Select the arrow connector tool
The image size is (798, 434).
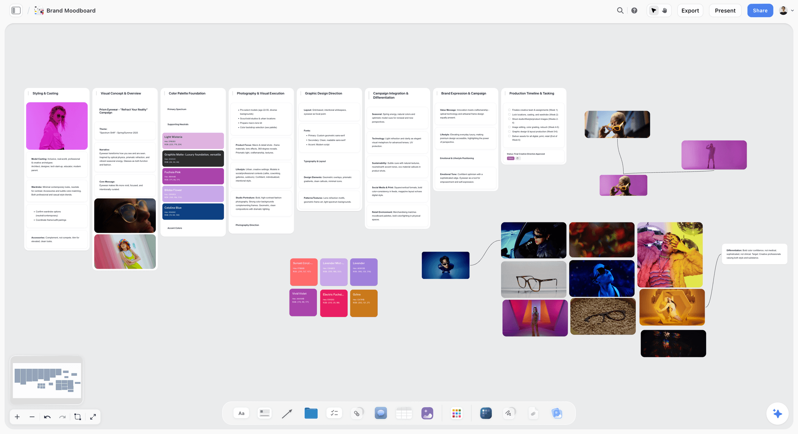pyautogui.click(x=287, y=413)
